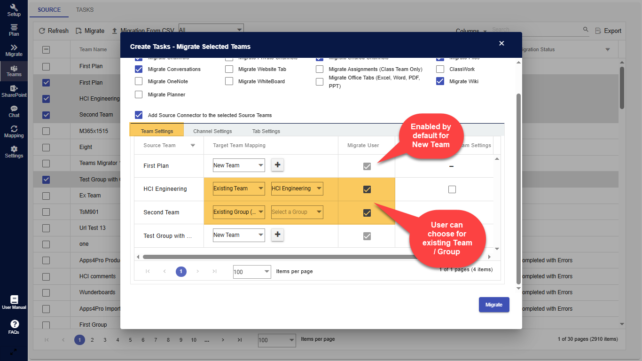Viewport: 642px width, 361px height.
Task: Click the Search input field
Action: coord(536,30)
